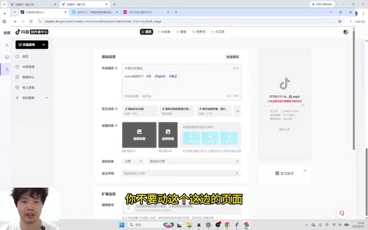
Task: Reload the Douyin creator page
Action: pyautogui.click(x=31, y=21)
